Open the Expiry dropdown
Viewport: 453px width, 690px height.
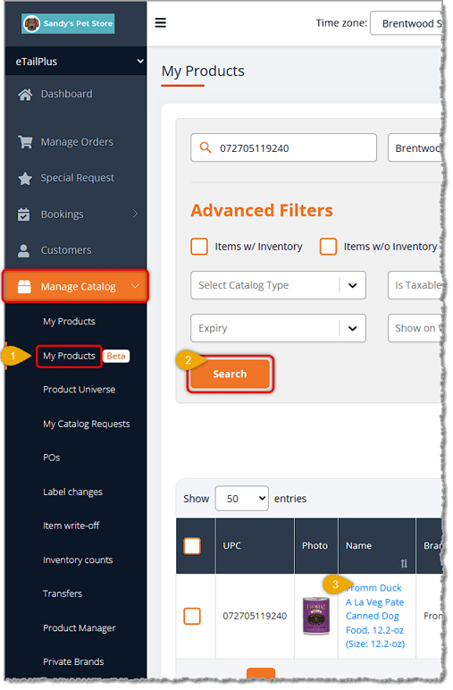[x=278, y=329]
